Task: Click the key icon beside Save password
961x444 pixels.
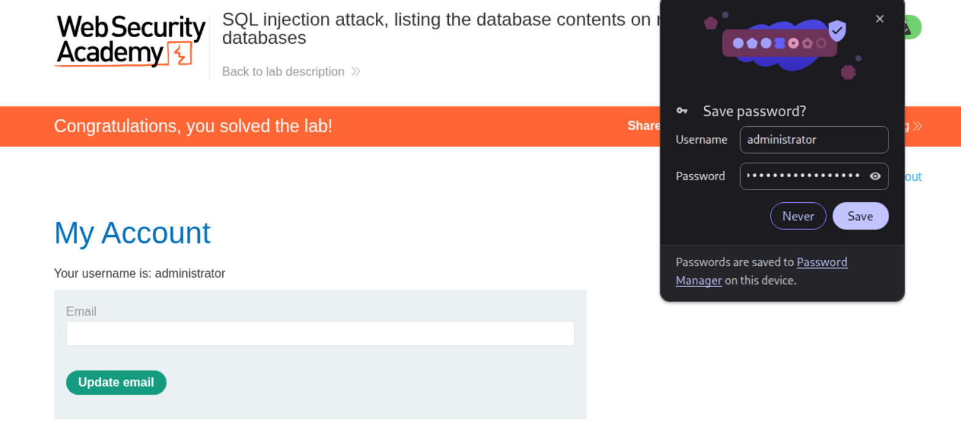Action: 682,111
